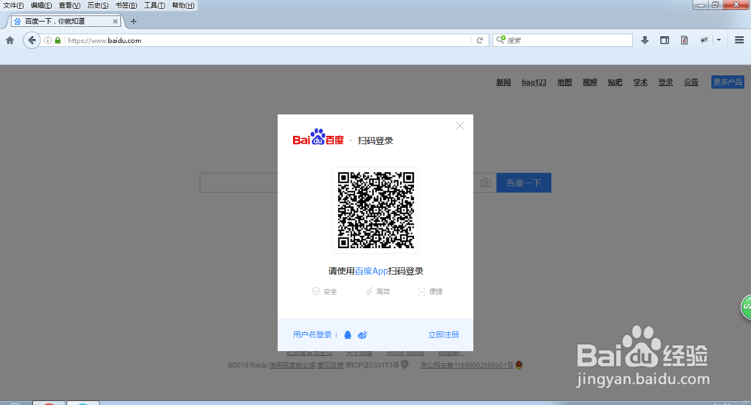
Task: Go back with the back arrow
Action: click(x=32, y=41)
